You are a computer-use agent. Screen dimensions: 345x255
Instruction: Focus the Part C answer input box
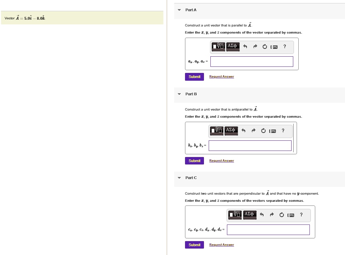click(x=268, y=230)
